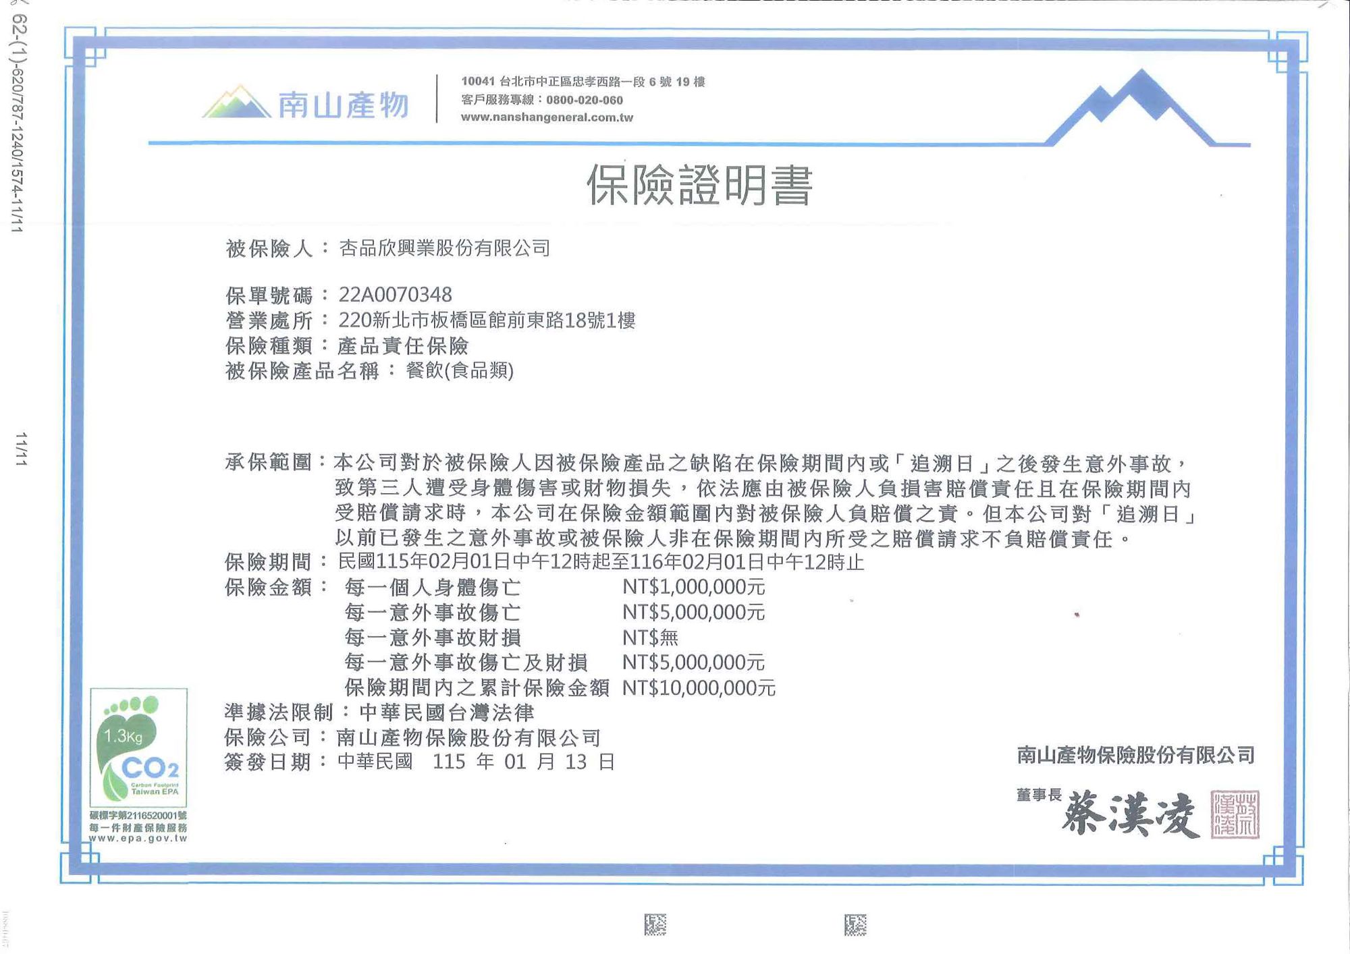
Task: Click the chairman's handwritten signature
Action: point(1131,815)
